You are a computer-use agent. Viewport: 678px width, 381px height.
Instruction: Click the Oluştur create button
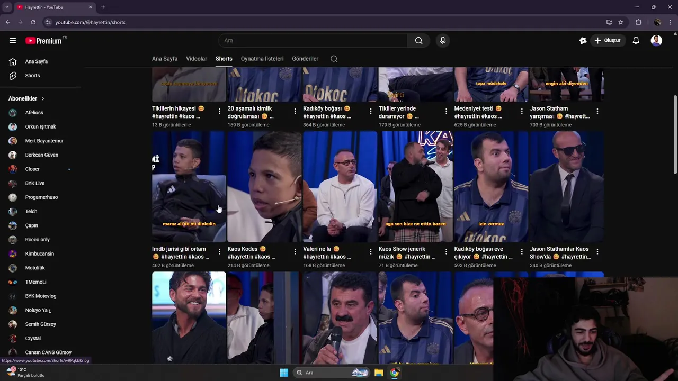pyautogui.click(x=608, y=41)
